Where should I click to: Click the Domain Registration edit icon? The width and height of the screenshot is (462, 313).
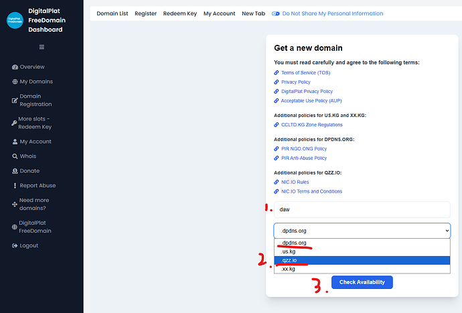click(15, 100)
